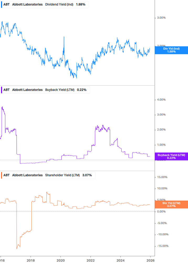Click the 2026 label on the time axis
This screenshot has height=264, width=188.
tap(151, 261)
